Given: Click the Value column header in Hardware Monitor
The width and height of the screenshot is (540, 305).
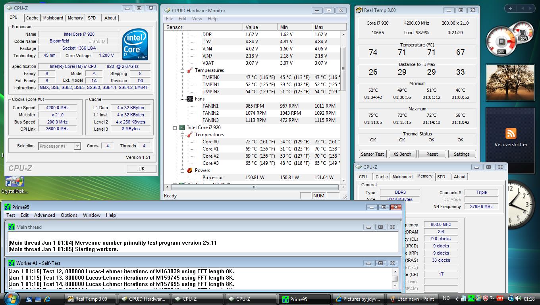Looking at the screenshot, I should click(x=260, y=27).
